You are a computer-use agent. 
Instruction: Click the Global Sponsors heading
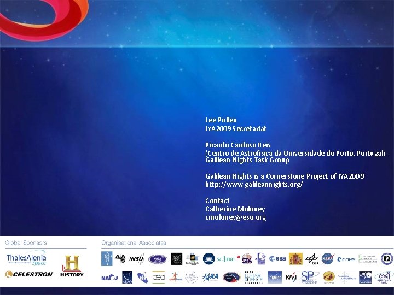click(x=26, y=243)
